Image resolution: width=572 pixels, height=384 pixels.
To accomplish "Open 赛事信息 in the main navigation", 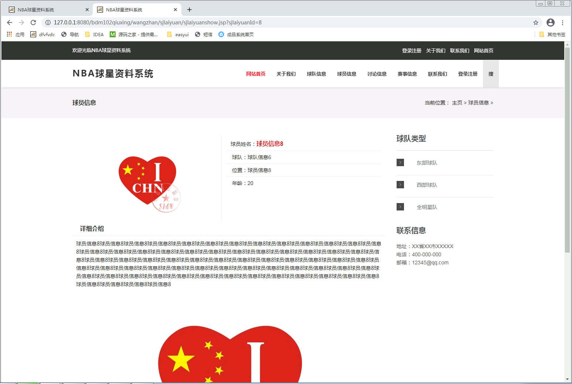I will pyautogui.click(x=407, y=74).
